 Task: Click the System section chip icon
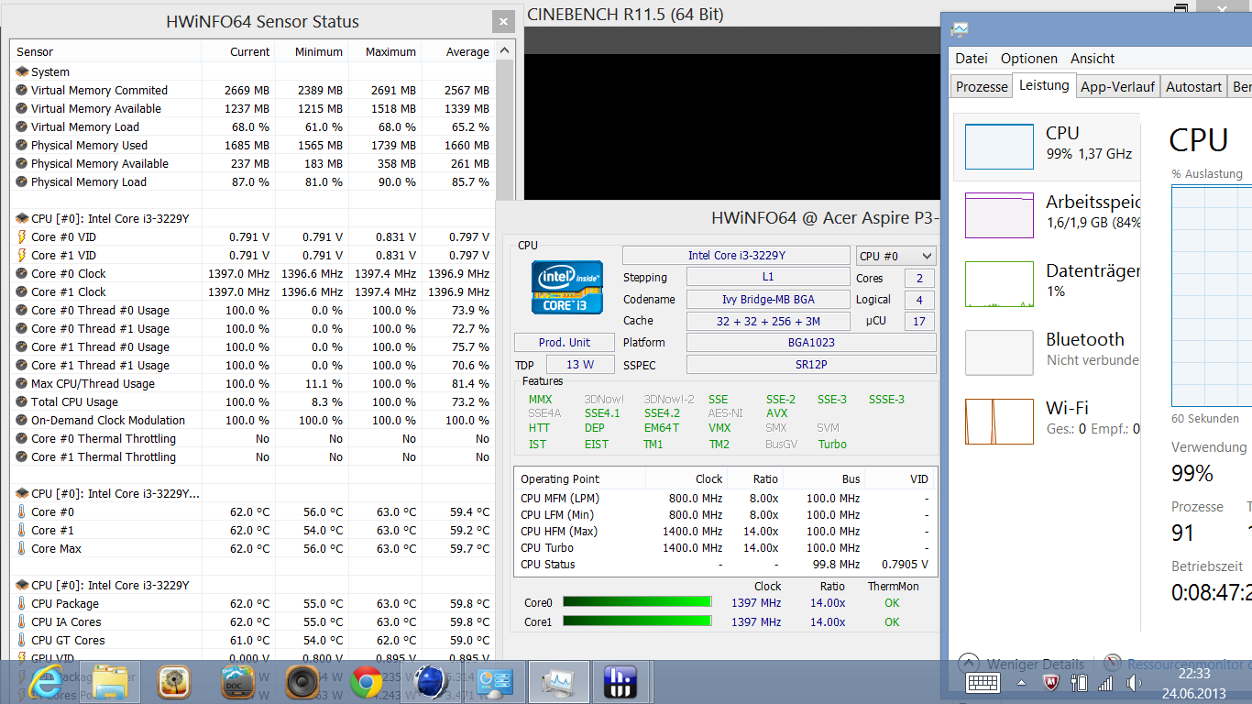pos(22,71)
